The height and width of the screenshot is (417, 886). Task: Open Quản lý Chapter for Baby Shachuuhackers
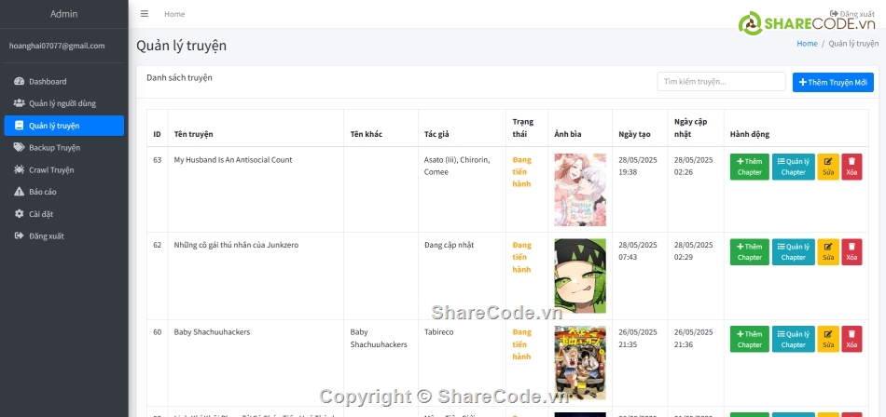pos(793,339)
